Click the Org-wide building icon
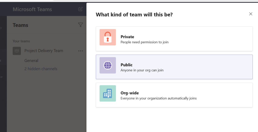Image resolution: width=258 pixels, height=132 pixels. 108,93
